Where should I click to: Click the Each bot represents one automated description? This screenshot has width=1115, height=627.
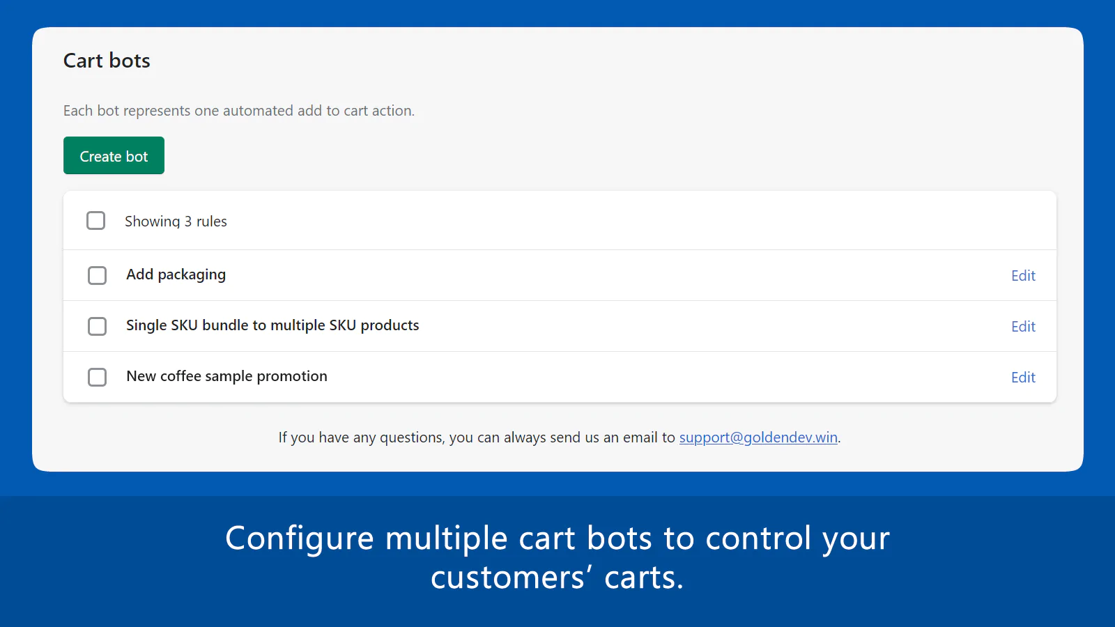pyautogui.click(x=239, y=111)
